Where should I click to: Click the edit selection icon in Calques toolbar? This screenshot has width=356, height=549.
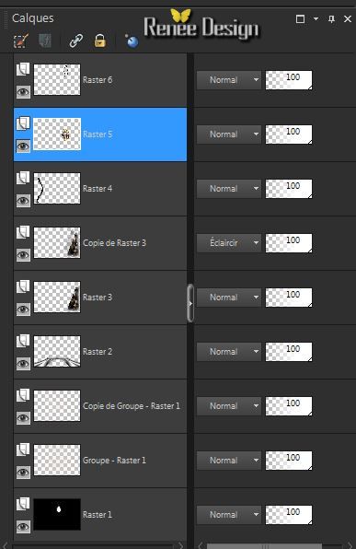[x=20, y=41]
